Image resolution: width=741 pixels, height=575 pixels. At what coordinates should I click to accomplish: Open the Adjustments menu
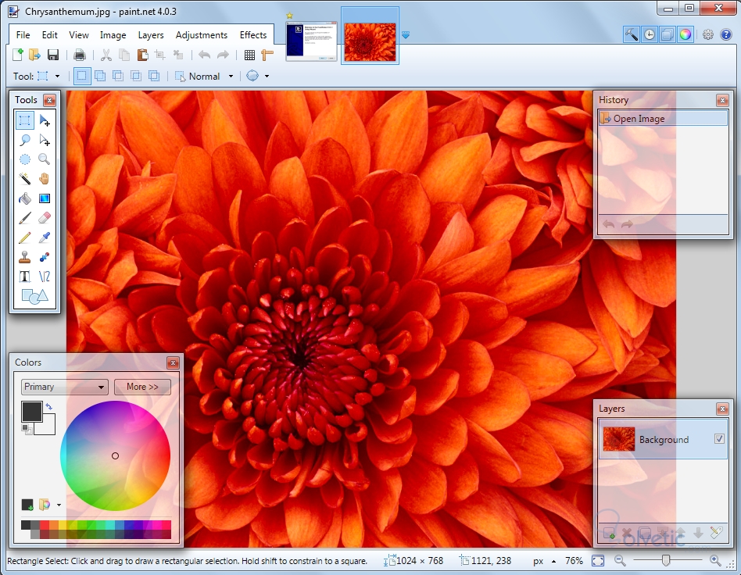[x=201, y=35]
